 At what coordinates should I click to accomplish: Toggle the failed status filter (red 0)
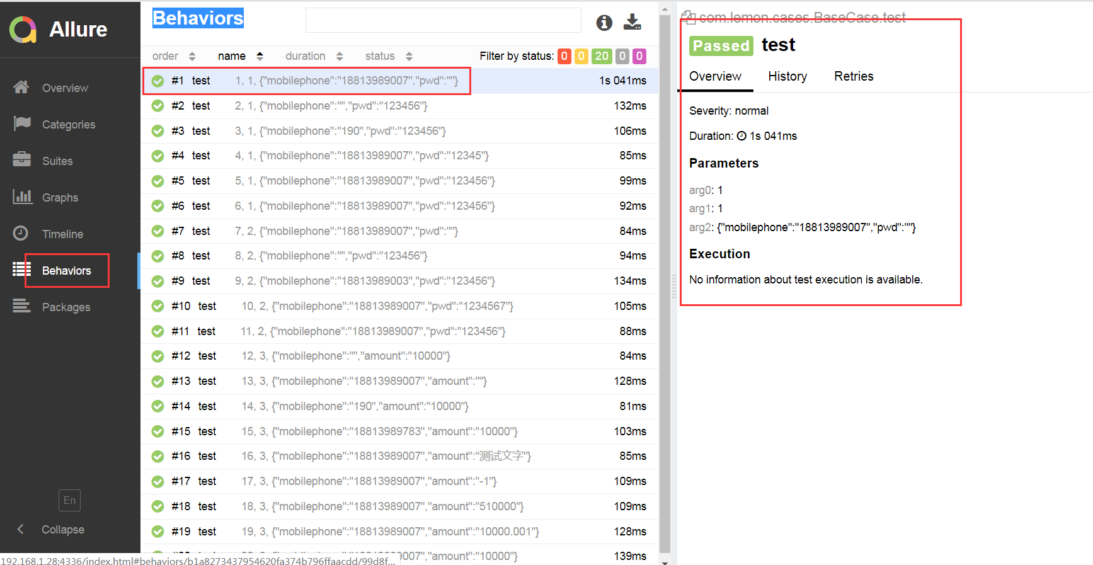[564, 56]
